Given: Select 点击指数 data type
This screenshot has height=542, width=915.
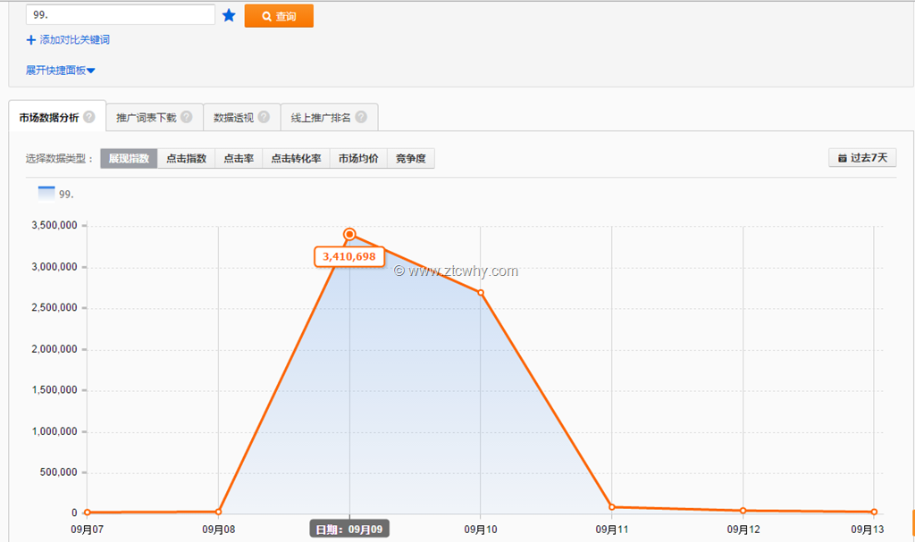Looking at the screenshot, I should (x=186, y=159).
